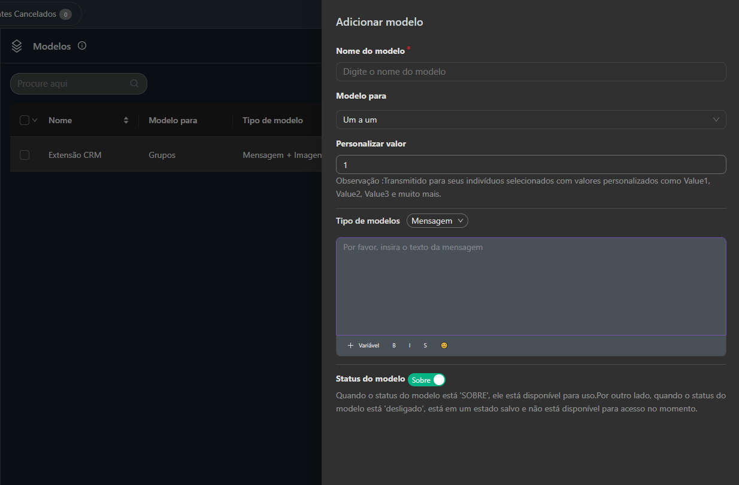The height and width of the screenshot is (485, 739).
Task: Expand the Tipo de modelos Mensagem dropdown
Action: (437, 221)
